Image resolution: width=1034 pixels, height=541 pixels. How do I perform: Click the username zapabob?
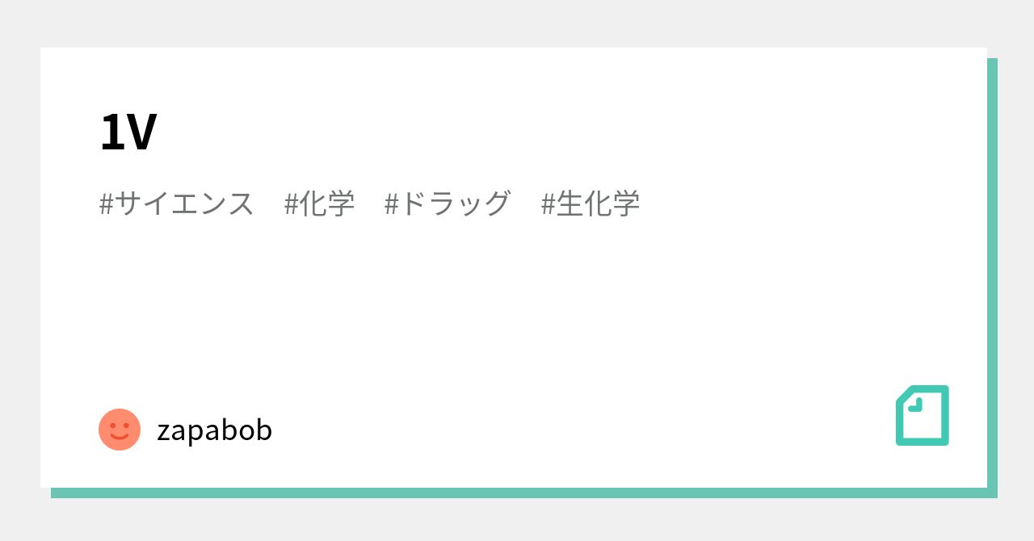coord(214,430)
